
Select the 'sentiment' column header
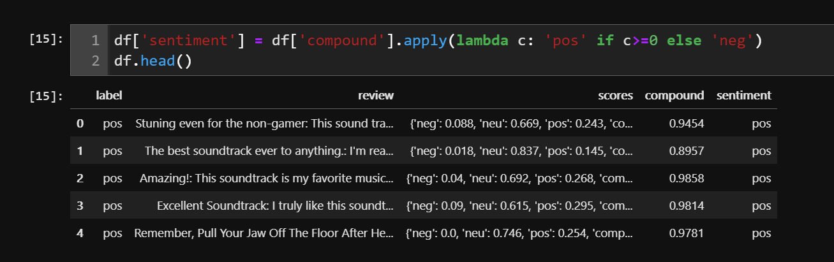tap(744, 96)
